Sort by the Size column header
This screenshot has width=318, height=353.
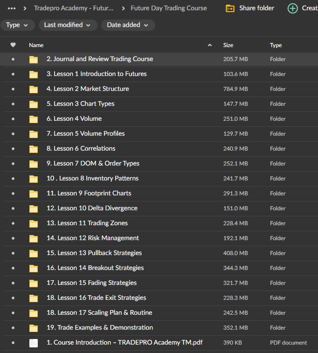click(x=228, y=45)
